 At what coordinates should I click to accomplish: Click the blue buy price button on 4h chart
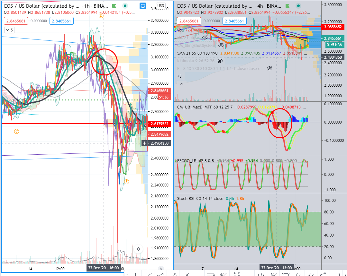coord(234,21)
